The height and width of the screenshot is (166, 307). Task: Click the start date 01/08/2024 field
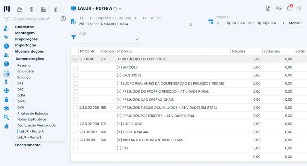235,23
